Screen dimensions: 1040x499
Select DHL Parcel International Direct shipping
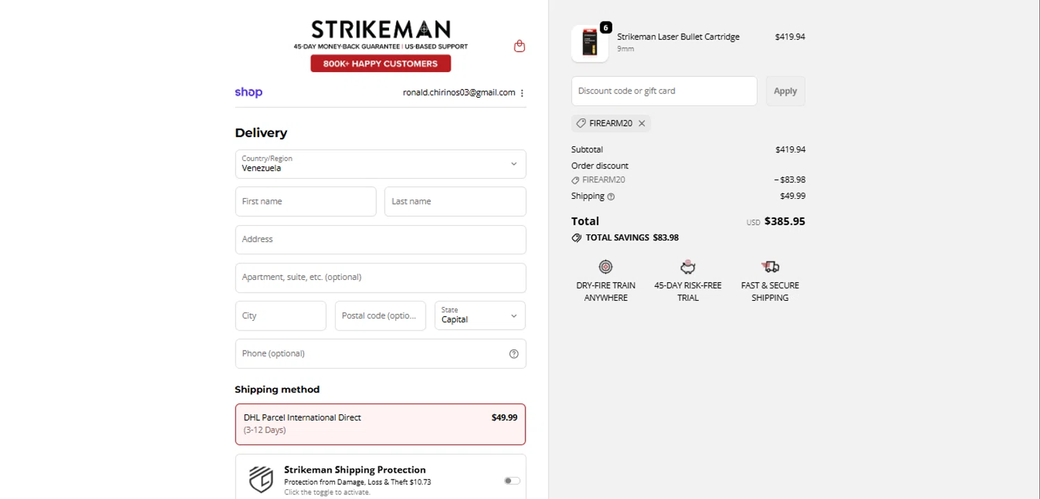(x=381, y=424)
